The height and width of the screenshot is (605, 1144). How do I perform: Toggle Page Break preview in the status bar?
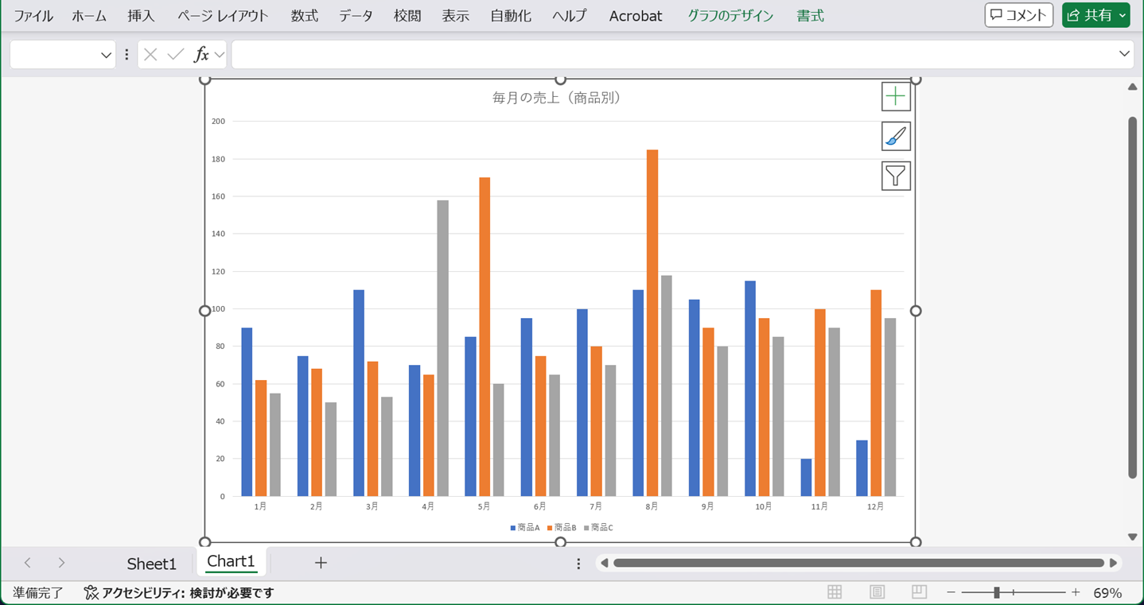[x=919, y=591]
